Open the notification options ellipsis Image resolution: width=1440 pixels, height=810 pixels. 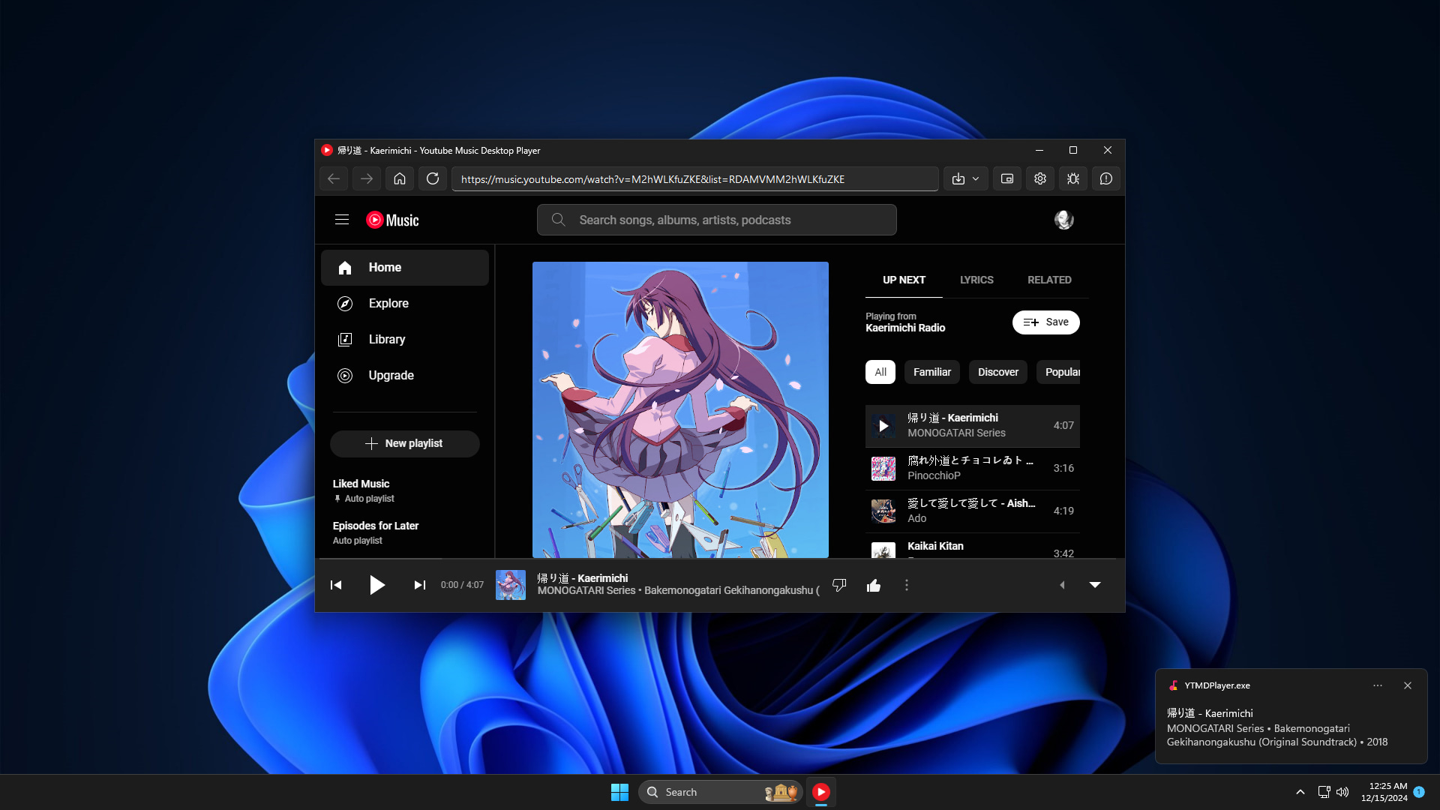(1378, 685)
